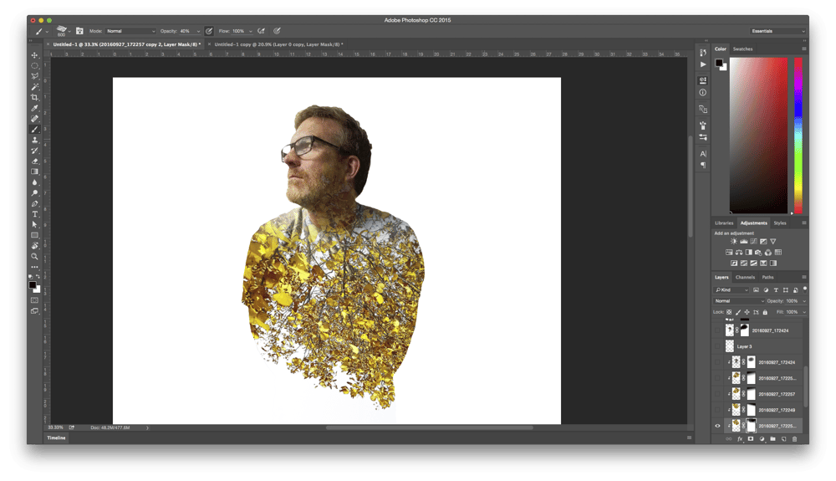836x481 pixels.
Task: Click foreground swatch in Color panel
Action: tap(719, 63)
